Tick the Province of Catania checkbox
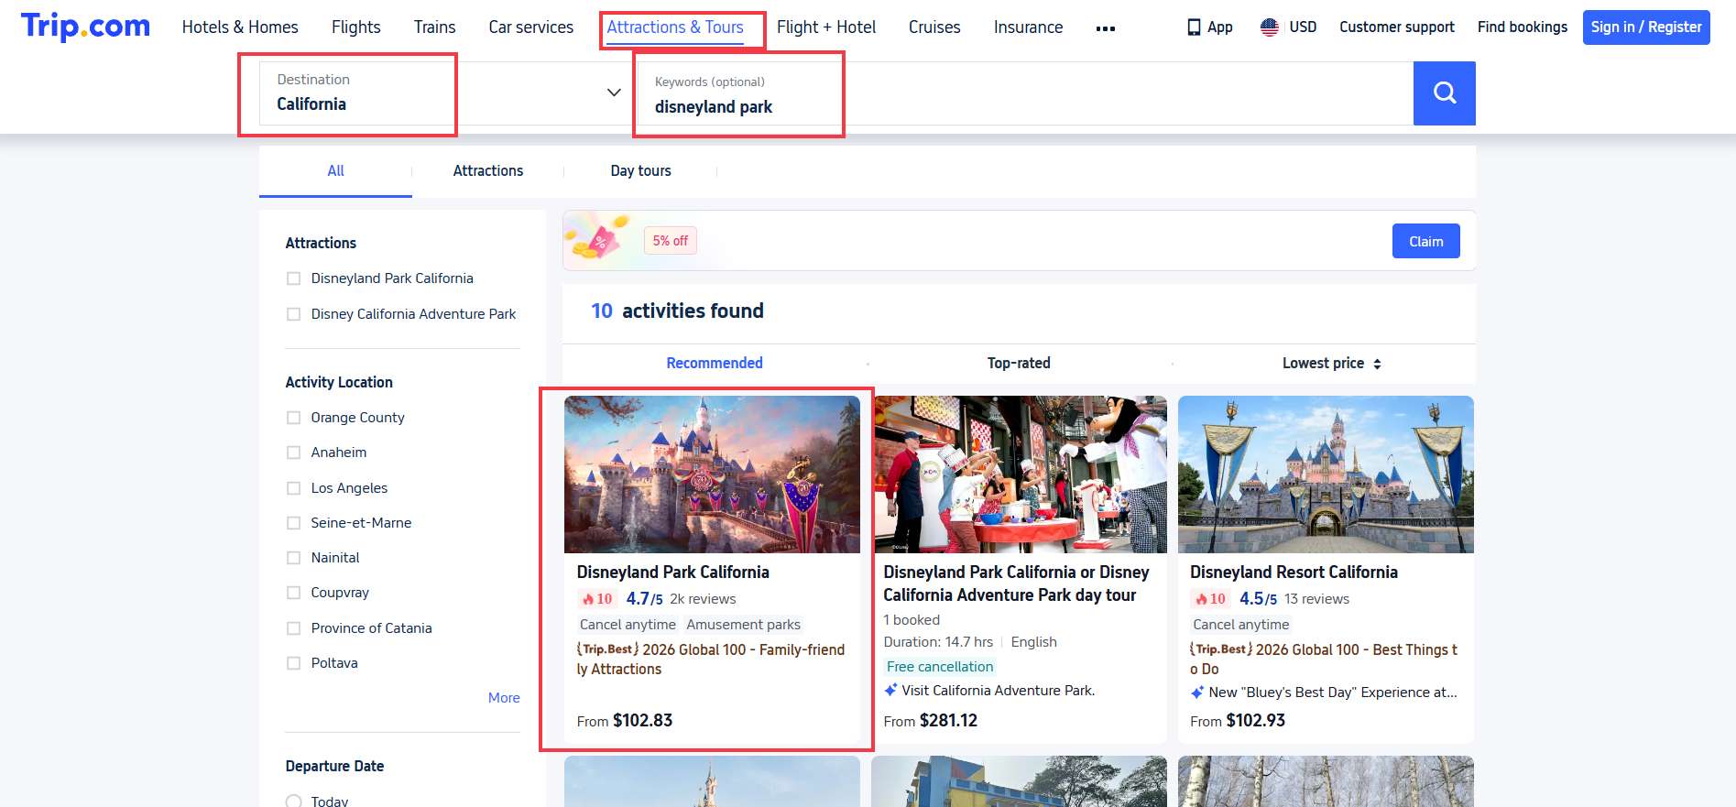The width and height of the screenshot is (1736, 807). 293,628
